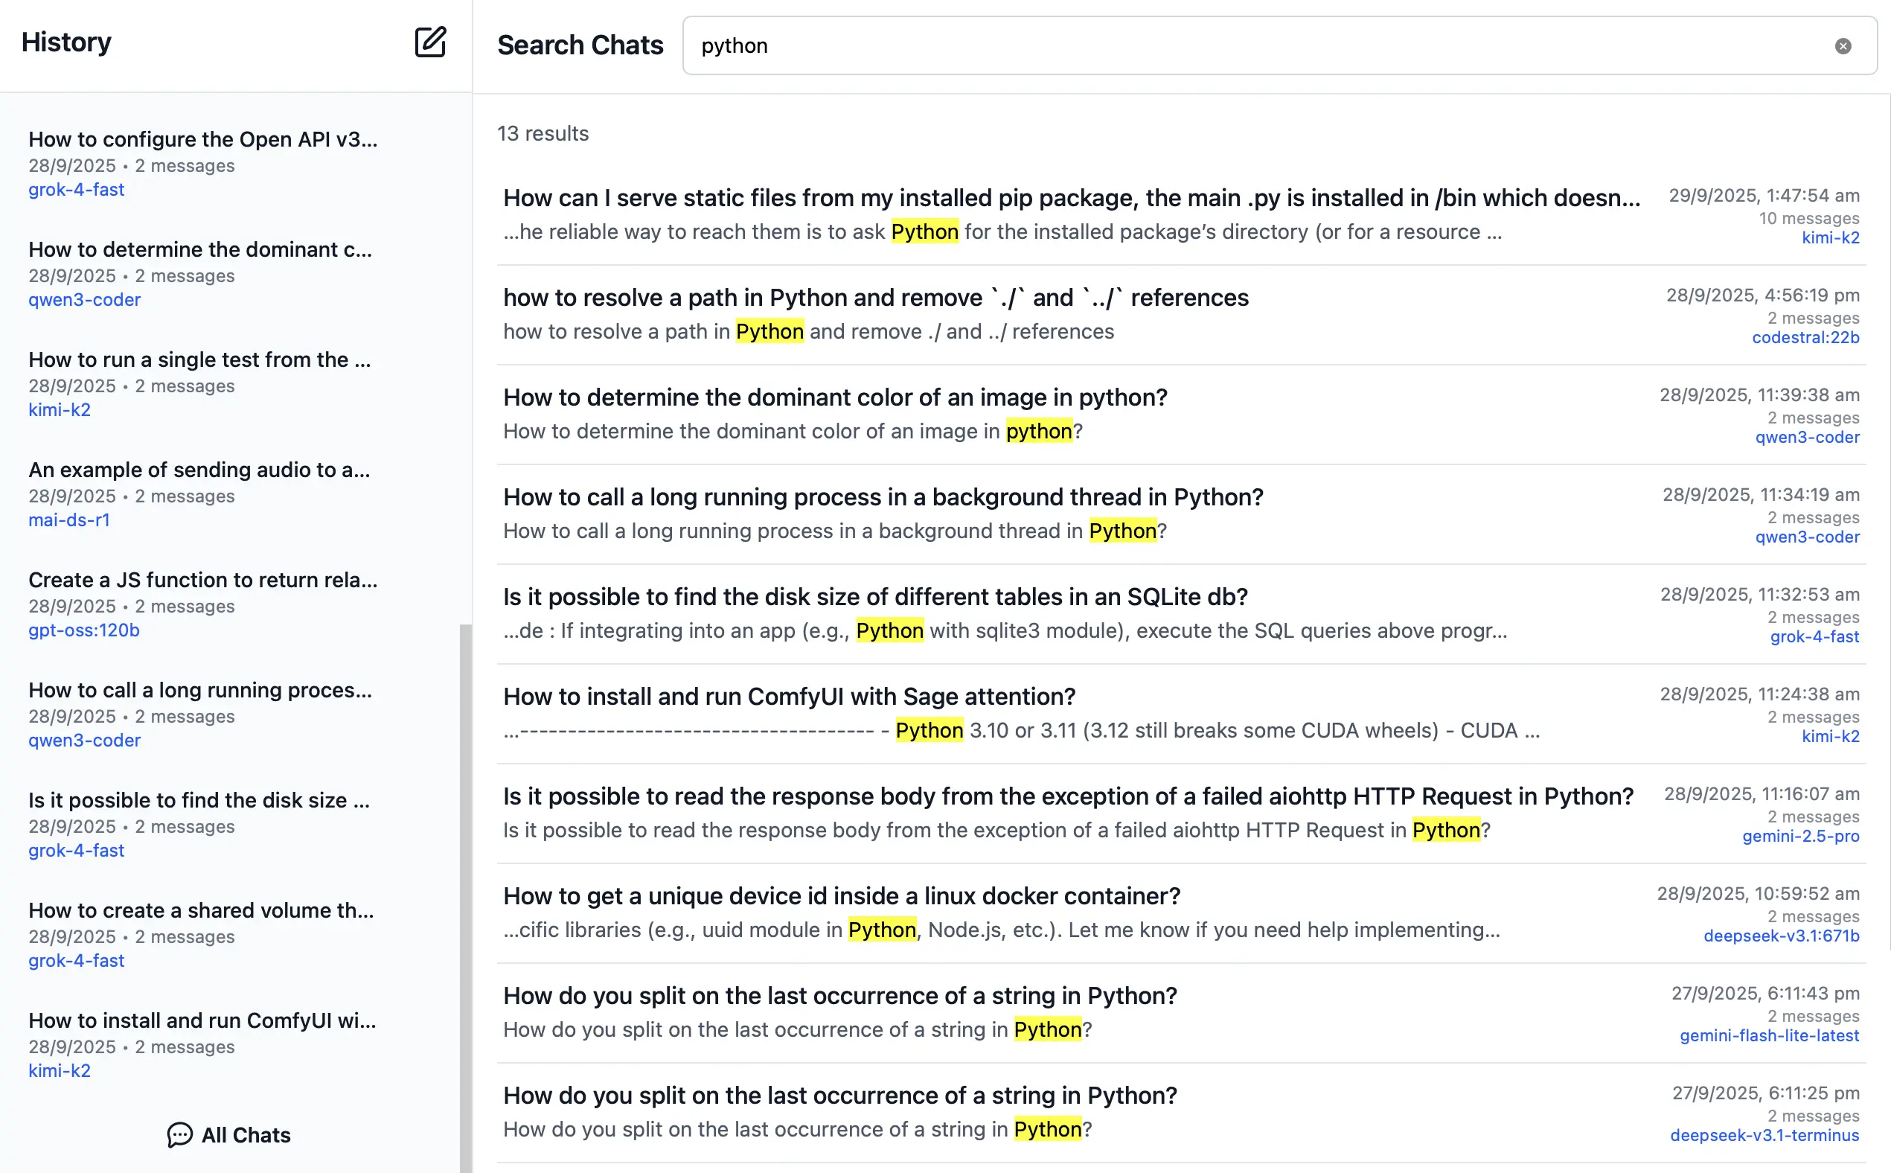Open 'How to create a shared volume' chat

(201, 911)
